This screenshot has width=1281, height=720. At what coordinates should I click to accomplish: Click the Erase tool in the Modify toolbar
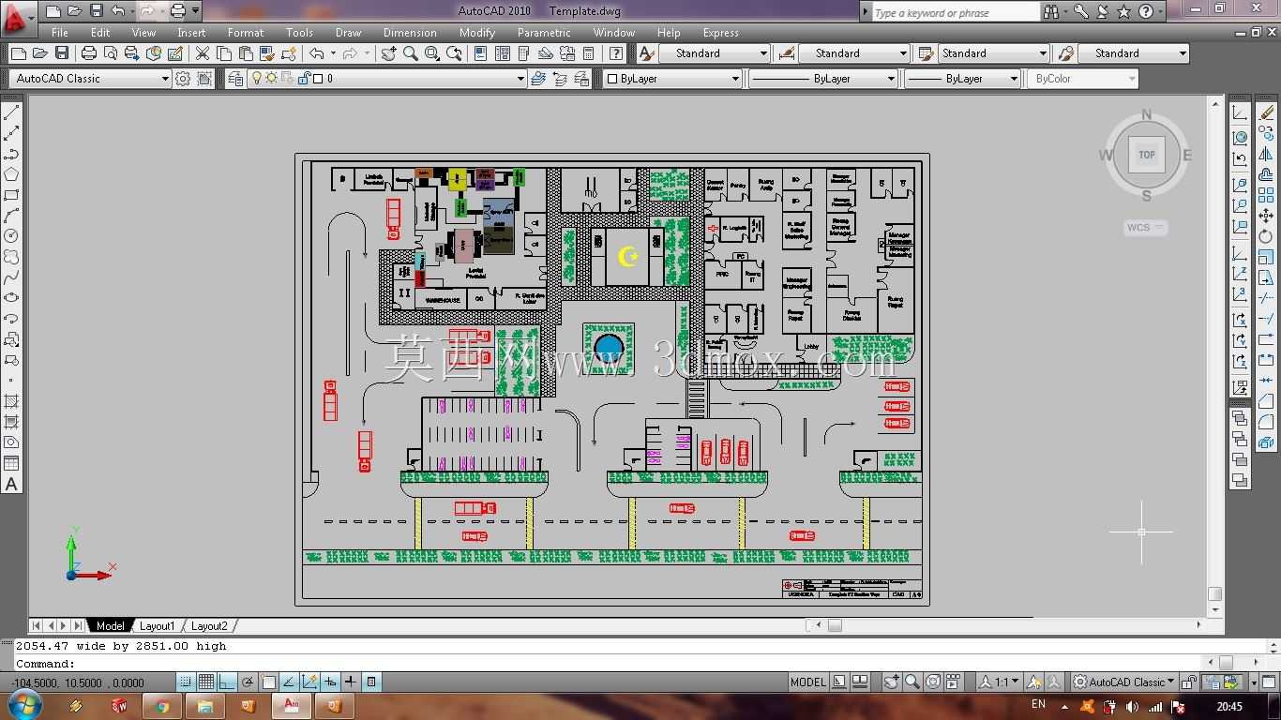pyautogui.click(x=1266, y=112)
